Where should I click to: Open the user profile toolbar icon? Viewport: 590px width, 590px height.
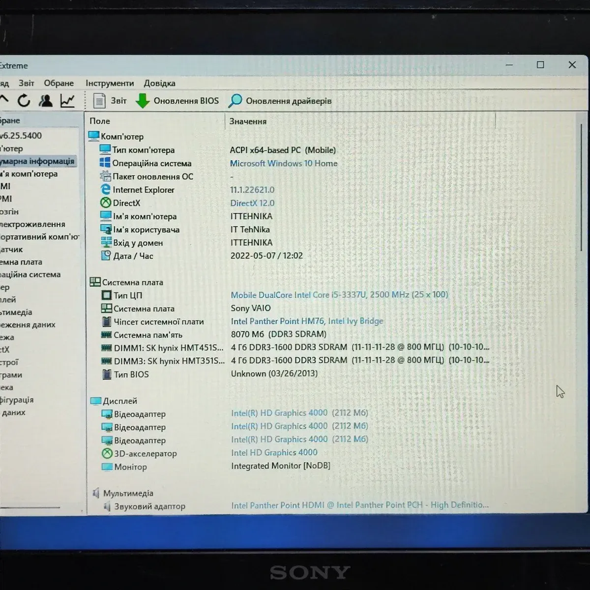(x=46, y=101)
